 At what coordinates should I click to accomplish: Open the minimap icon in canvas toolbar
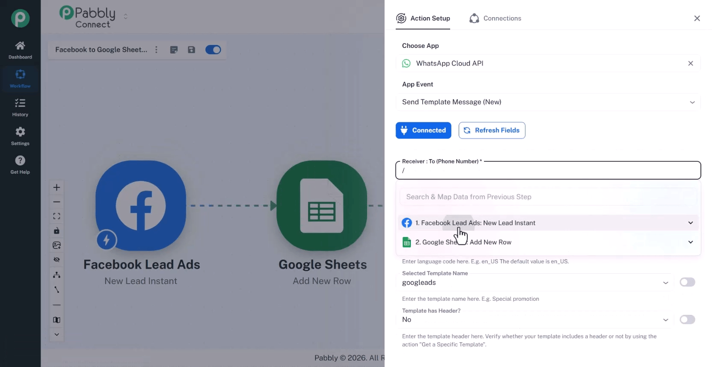click(56, 320)
